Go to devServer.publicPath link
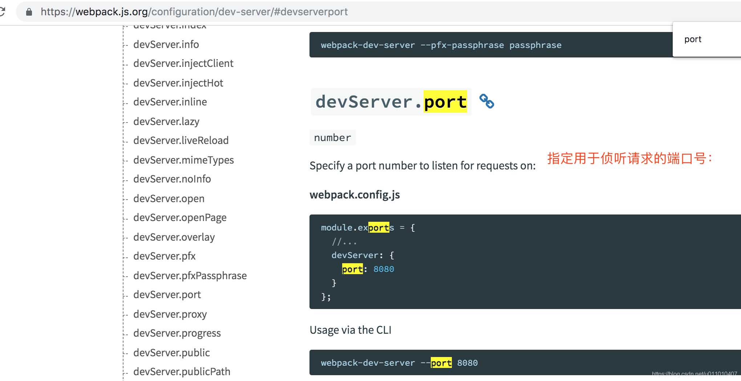The width and height of the screenshot is (741, 381). [182, 372]
